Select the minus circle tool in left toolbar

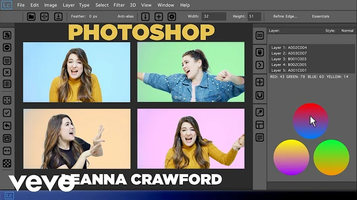pos(7,48)
